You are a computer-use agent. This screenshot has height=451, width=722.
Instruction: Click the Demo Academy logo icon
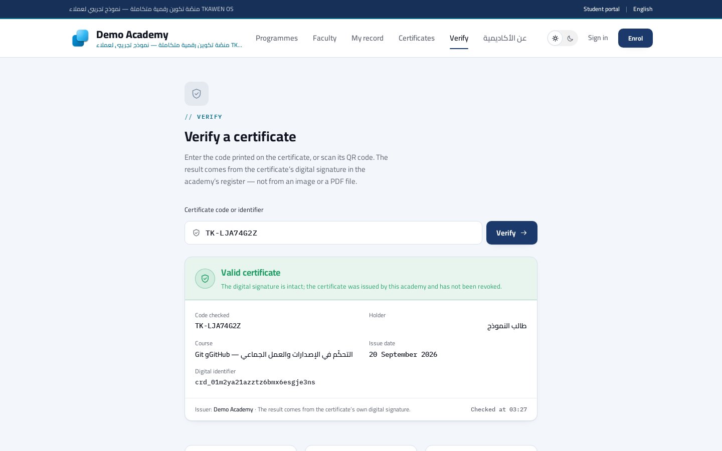[80, 38]
